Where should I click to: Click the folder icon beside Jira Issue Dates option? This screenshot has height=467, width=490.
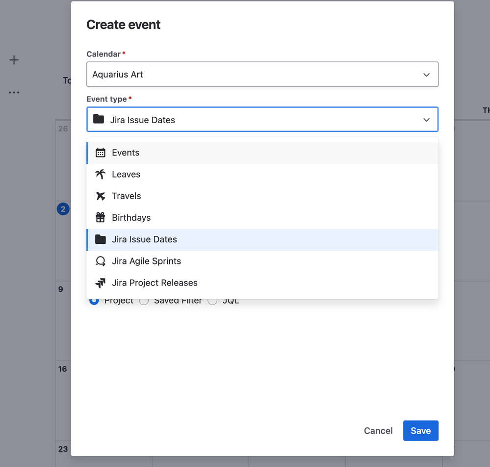[x=101, y=239]
